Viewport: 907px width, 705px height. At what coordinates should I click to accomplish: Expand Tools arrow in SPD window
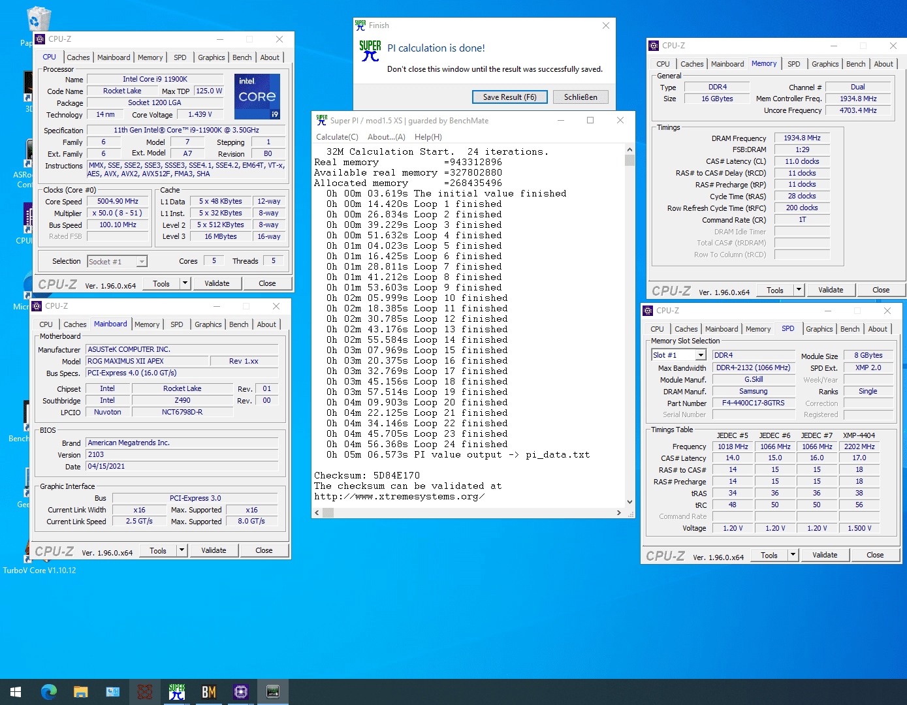coord(793,555)
